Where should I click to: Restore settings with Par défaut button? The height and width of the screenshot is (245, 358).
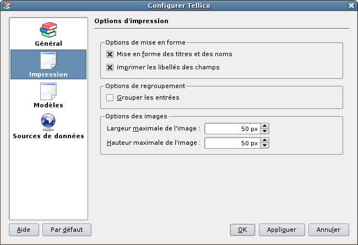click(67, 230)
